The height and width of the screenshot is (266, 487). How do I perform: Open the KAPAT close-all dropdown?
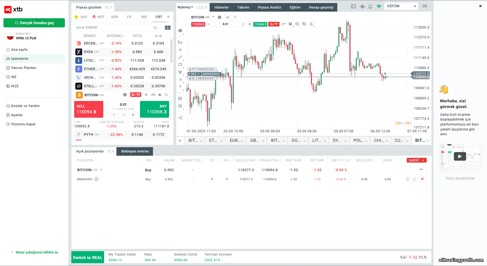[x=417, y=160]
